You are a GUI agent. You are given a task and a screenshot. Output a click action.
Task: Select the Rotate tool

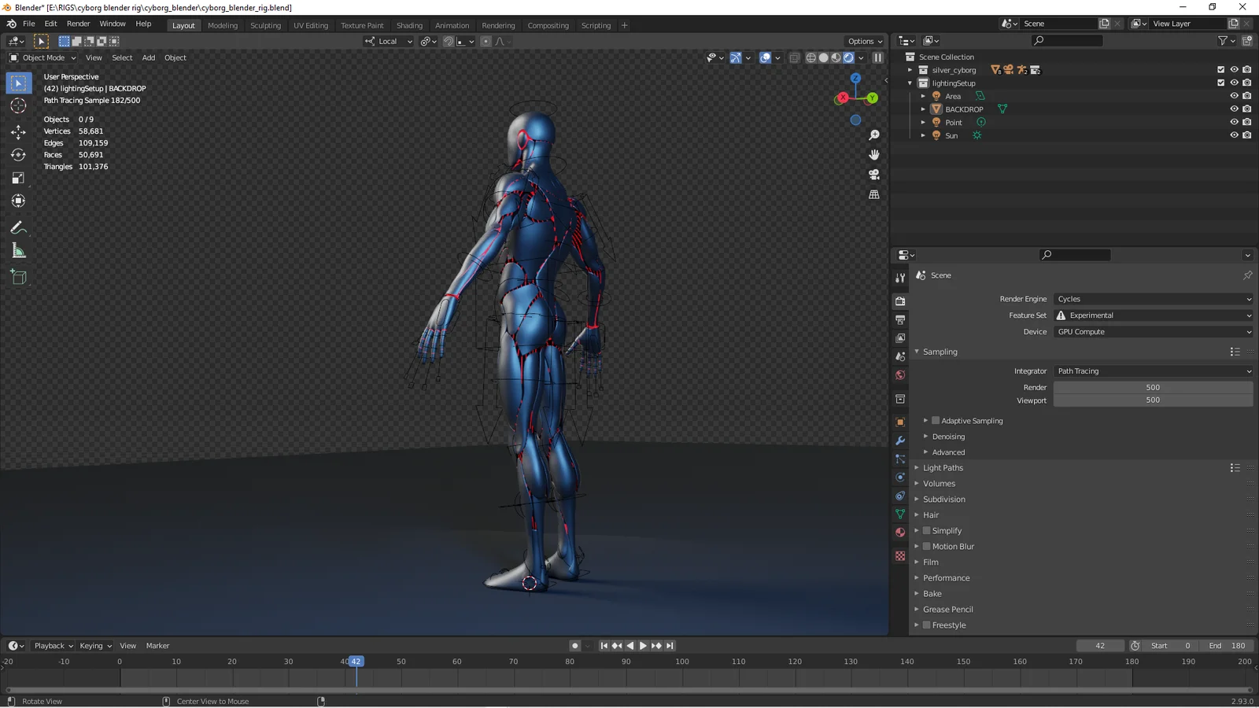pyautogui.click(x=18, y=155)
